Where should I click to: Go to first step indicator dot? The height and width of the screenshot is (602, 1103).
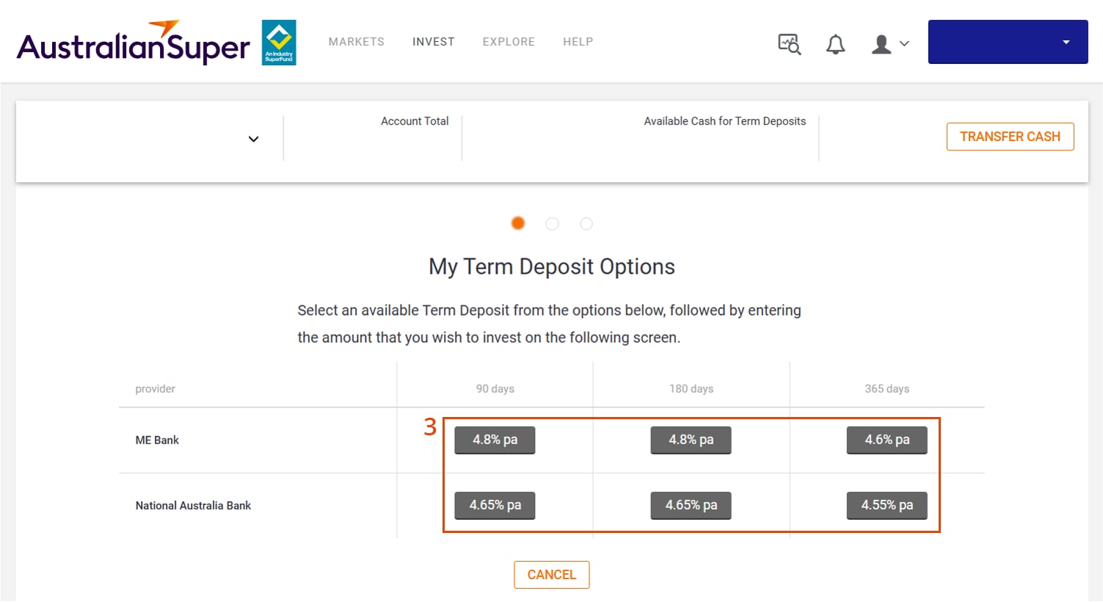click(x=518, y=223)
